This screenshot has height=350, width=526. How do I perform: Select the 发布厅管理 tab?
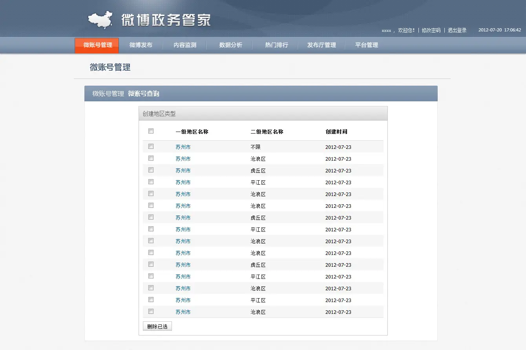(x=321, y=45)
